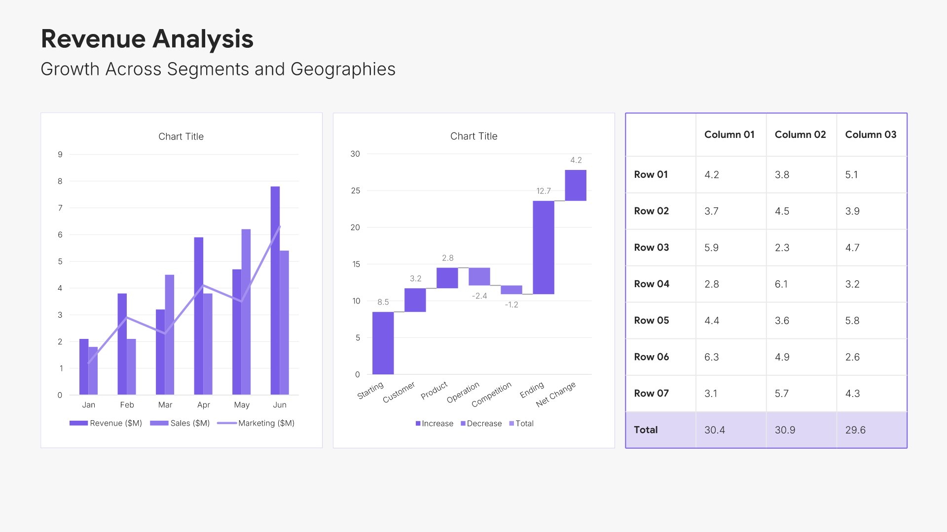This screenshot has width=947, height=532.
Task: Click the bar chart's Chart Title
Action: tap(181, 136)
